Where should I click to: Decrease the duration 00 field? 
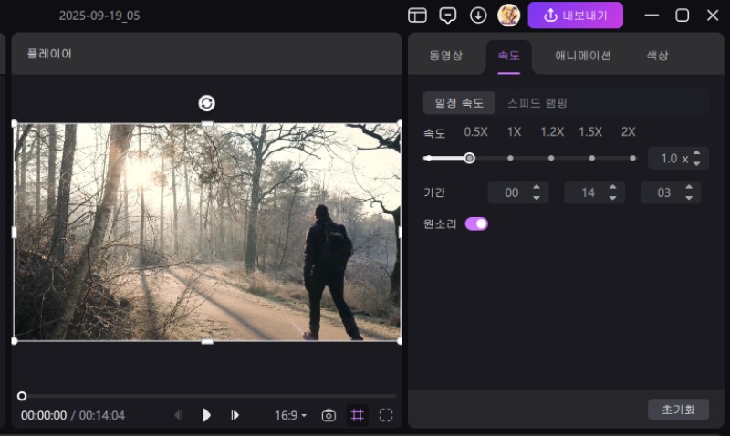pos(537,198)
